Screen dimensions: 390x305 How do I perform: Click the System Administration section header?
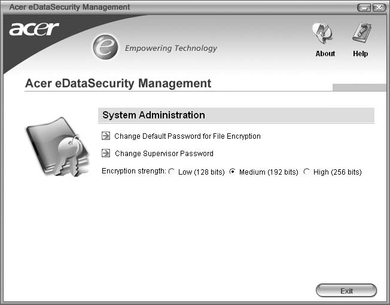tap(236, 115)
